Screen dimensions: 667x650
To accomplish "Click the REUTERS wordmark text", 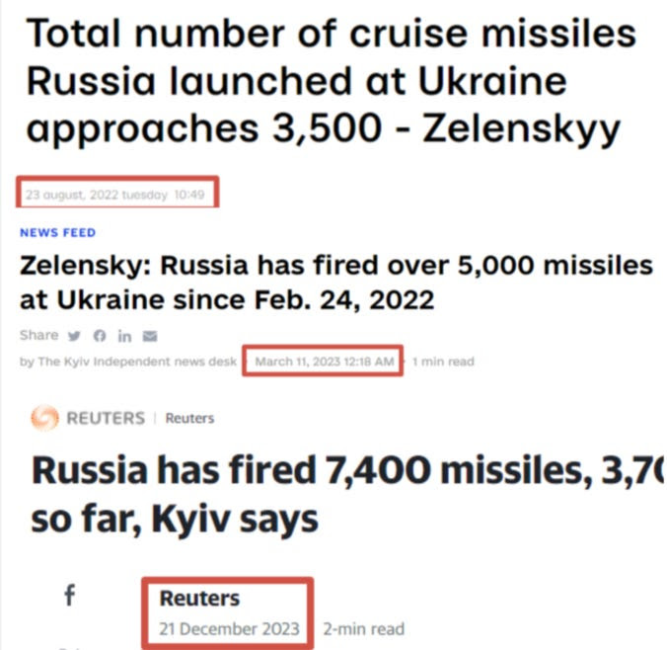I will (106, 418).
